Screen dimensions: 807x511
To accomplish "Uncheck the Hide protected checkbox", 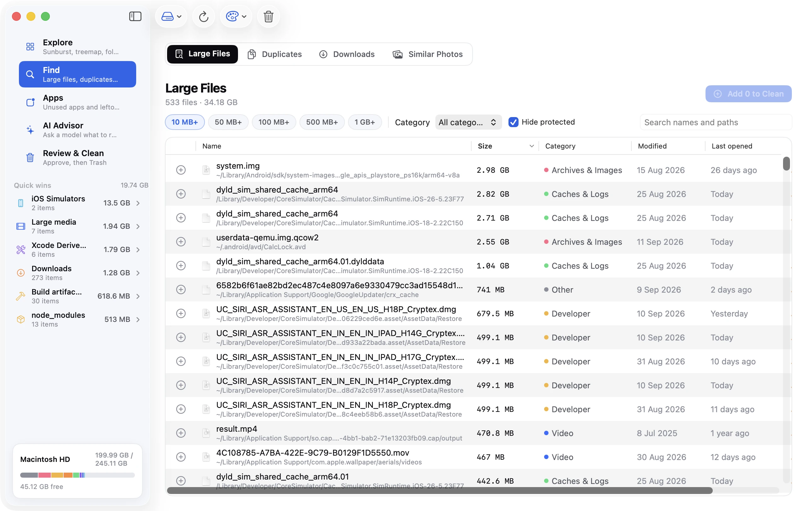I will (x=513, y=122).
